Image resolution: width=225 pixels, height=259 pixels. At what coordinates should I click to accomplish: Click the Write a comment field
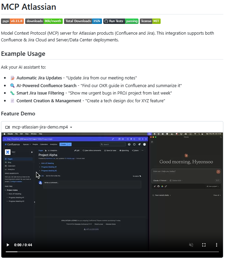tap(92, 184)
